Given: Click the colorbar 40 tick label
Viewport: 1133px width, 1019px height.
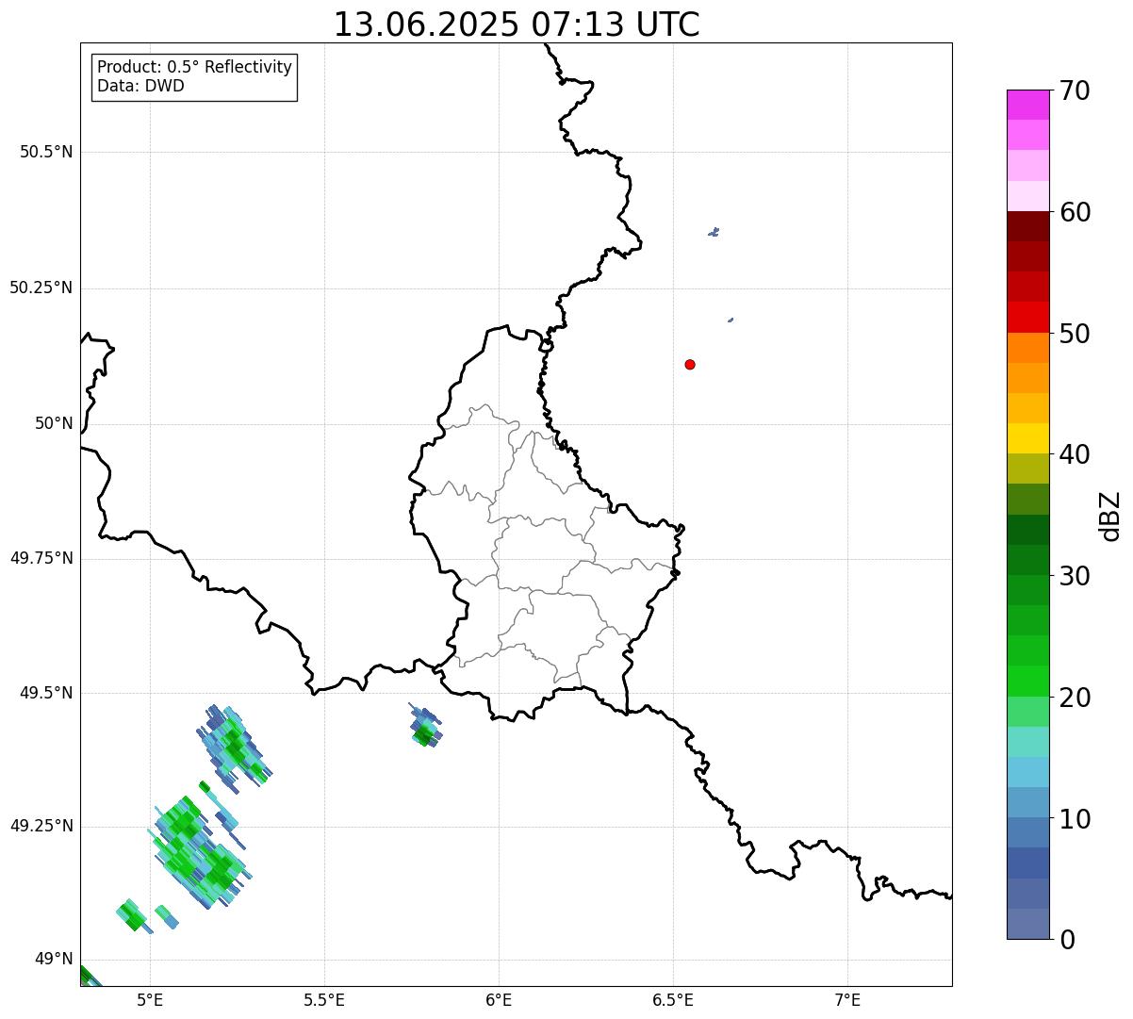Looking at the screenshot, I should (1075, 454).
